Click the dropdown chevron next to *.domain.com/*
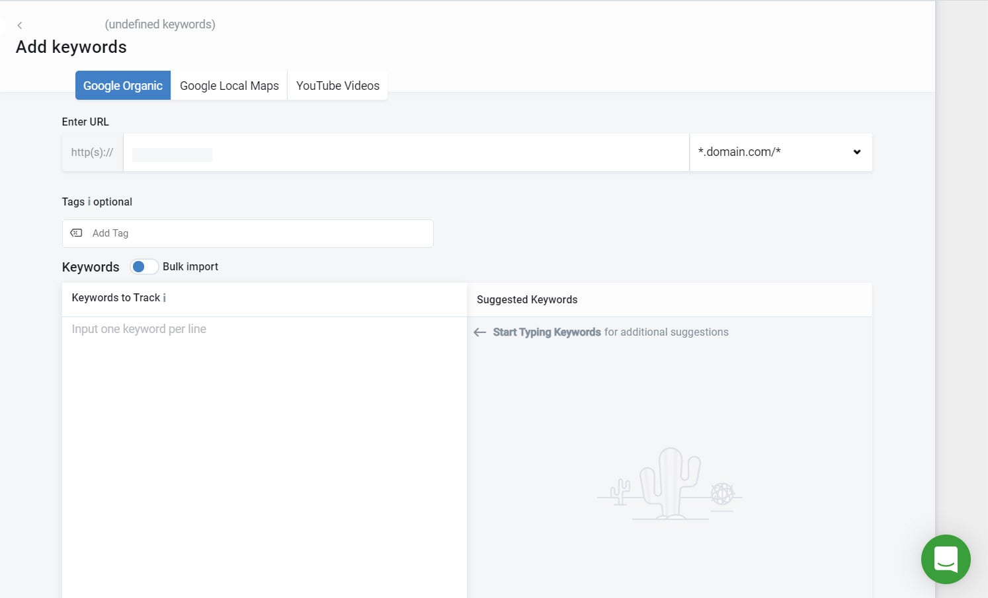Screen dimensions: 988x598 [857, 152]
